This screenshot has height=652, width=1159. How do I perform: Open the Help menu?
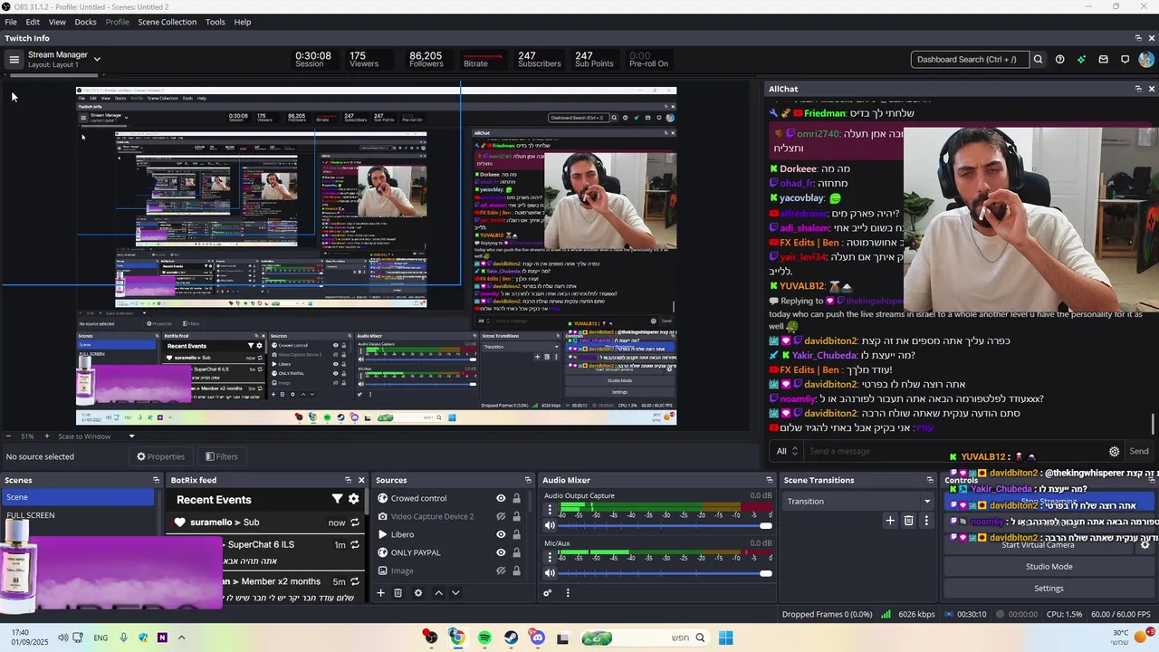click(x=243, y=22)
